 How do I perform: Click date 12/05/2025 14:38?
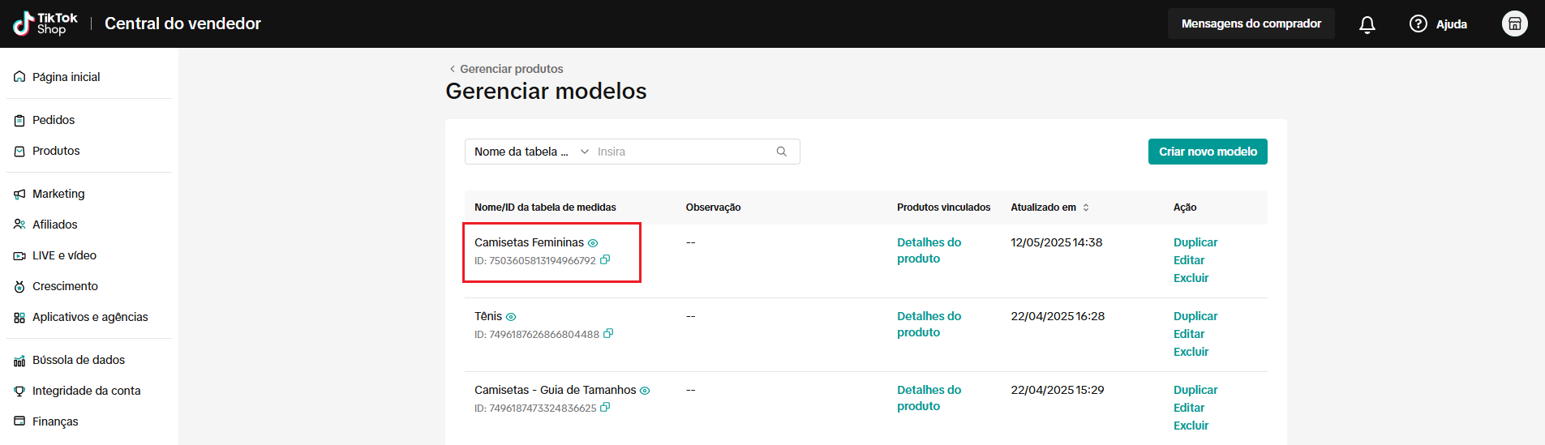click(1057, 242)
